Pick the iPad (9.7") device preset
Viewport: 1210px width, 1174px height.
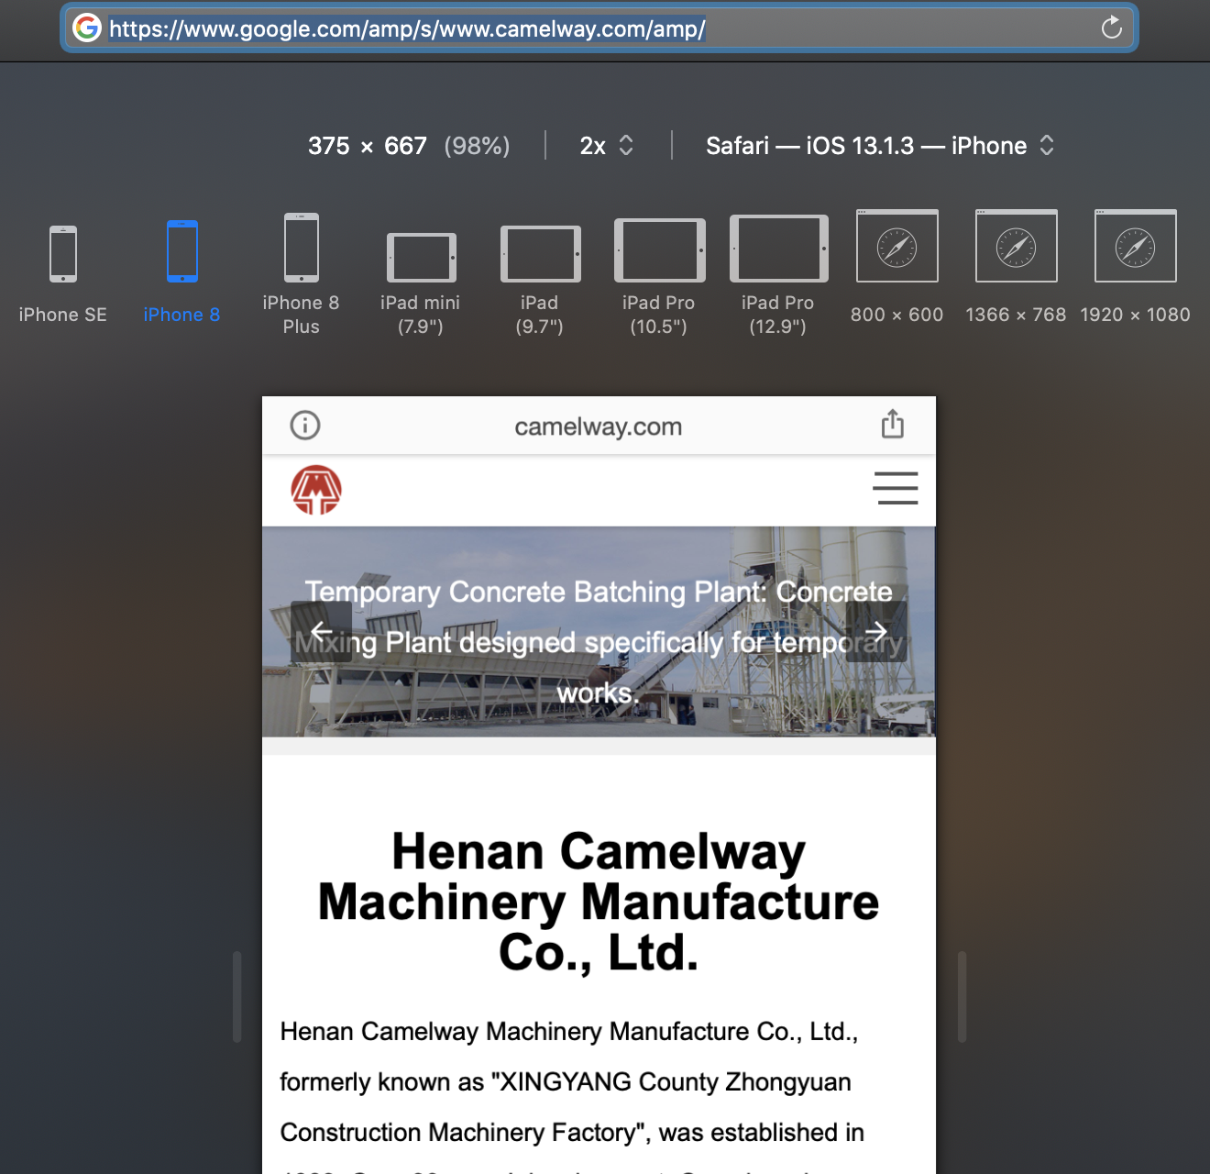click(540, 281)
